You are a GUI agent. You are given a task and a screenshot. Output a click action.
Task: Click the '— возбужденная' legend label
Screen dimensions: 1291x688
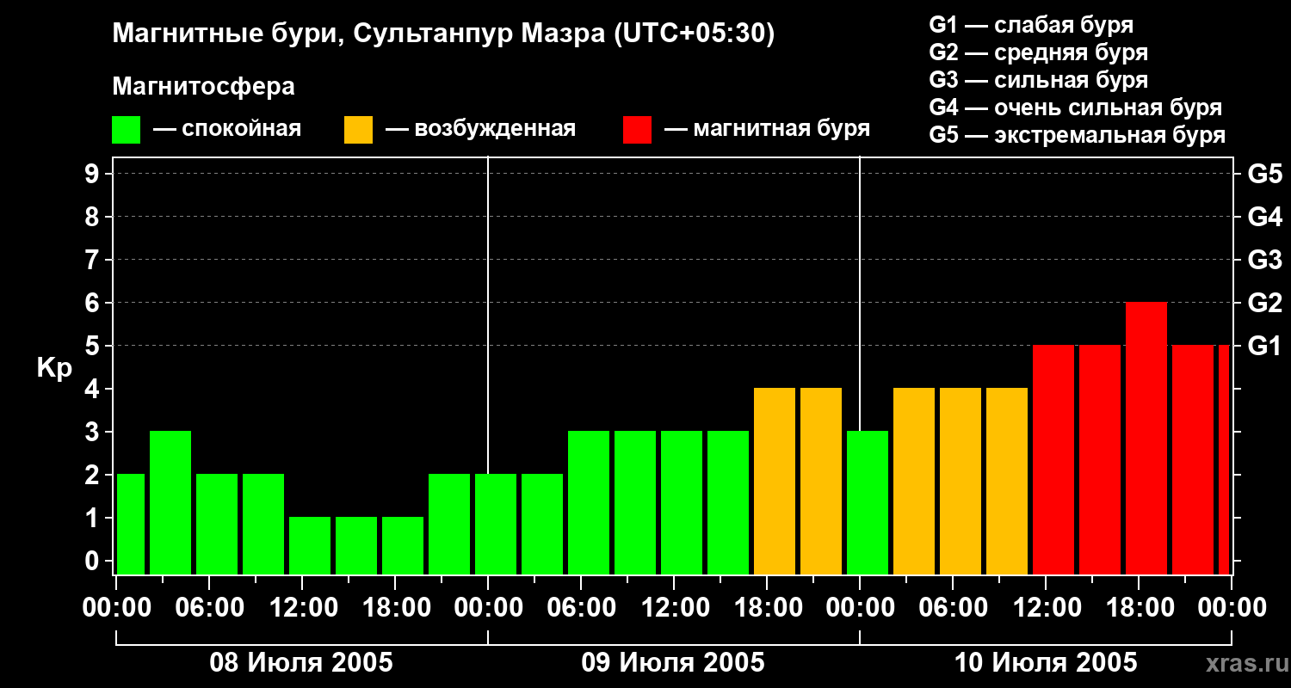480,129
